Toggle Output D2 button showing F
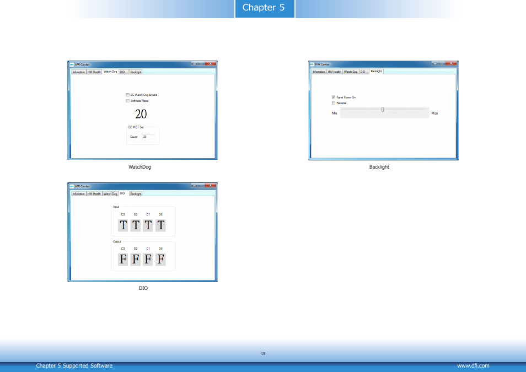 coord(136,259)
